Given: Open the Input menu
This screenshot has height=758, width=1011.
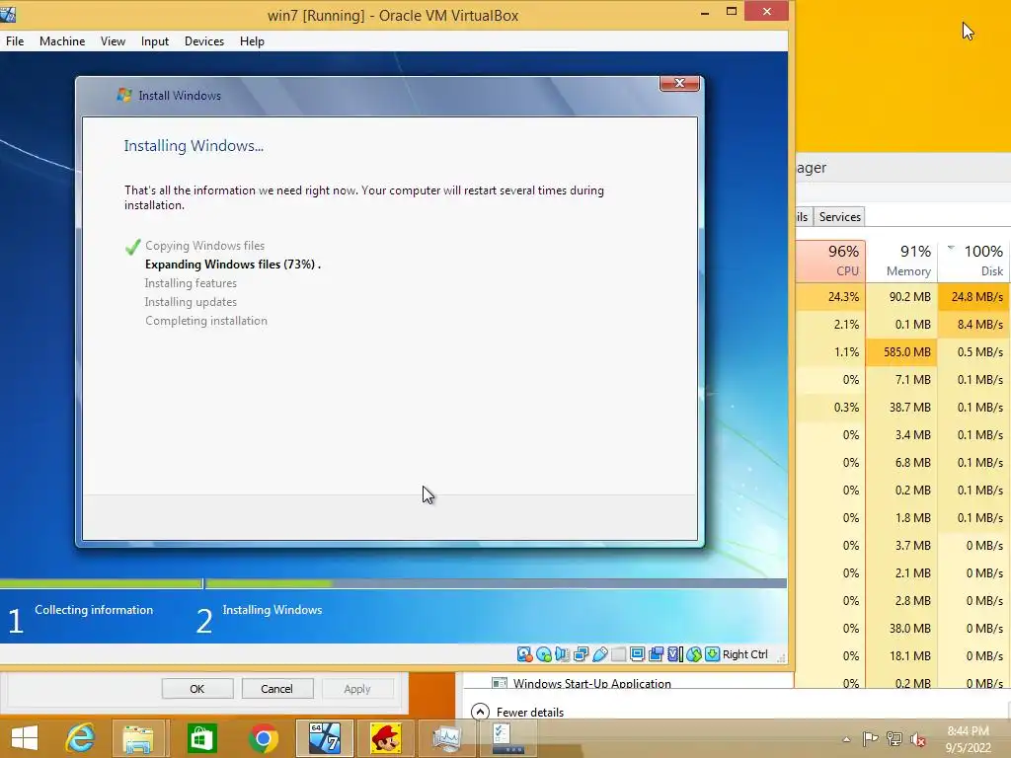Looking at the screenshot, I should (155, 41).
